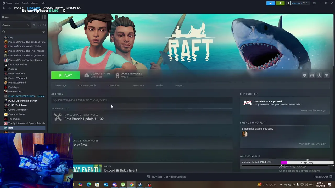This screenshot has width=335, height=188.
Task: Open game settings gear icon
Action: pyautogui.click(x=305, y=75)
